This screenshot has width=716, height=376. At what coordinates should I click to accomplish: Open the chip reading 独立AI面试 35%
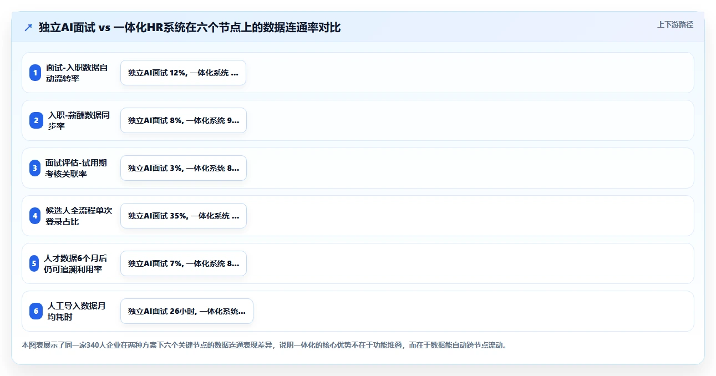[183, 216]
